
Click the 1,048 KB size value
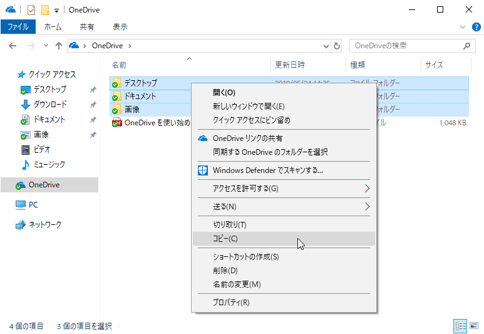point(452,123)
